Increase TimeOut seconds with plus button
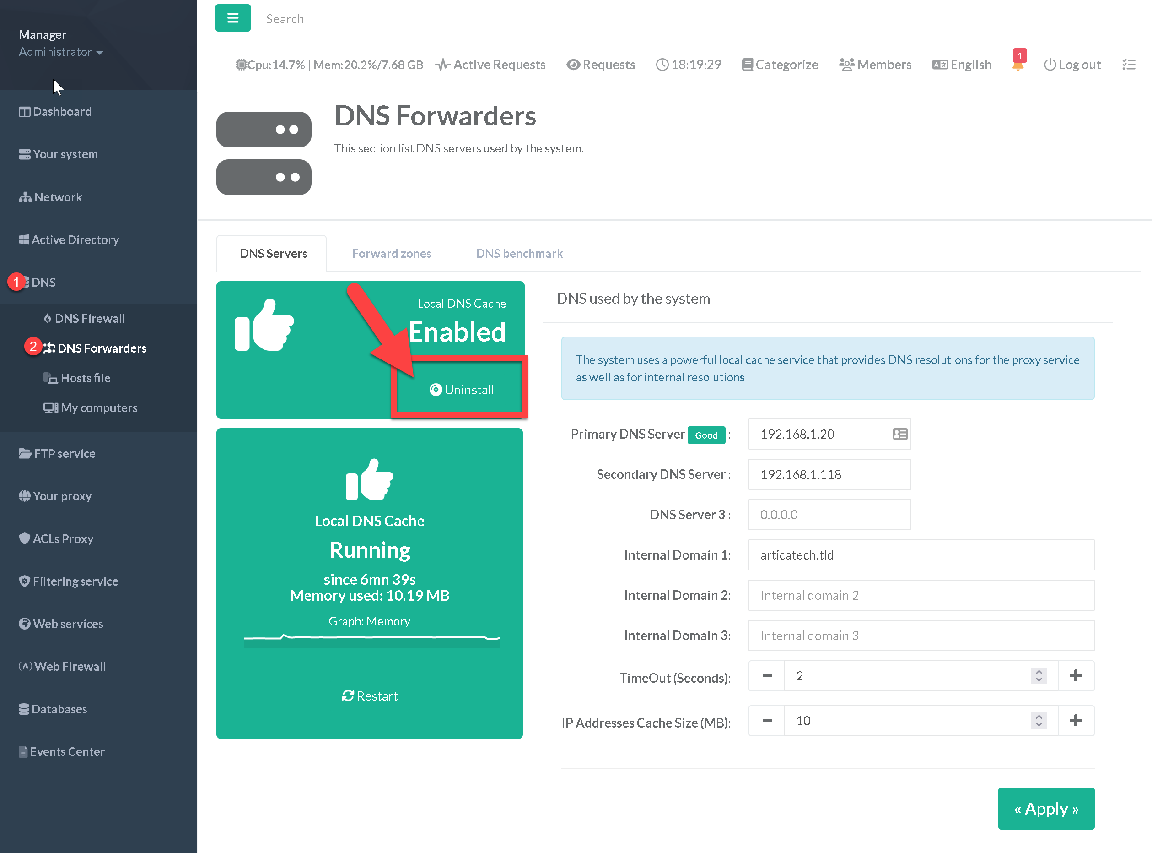 pos(1076,676)
